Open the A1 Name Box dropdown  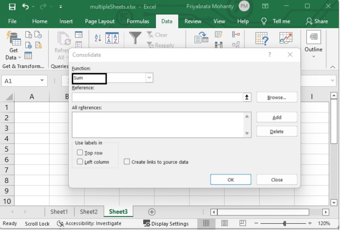click(42, 81)
